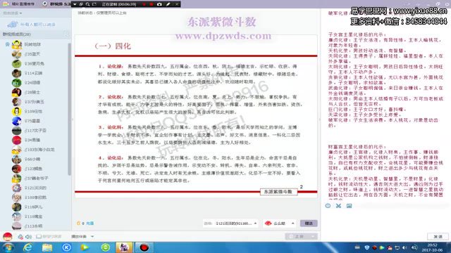Select member 66 in the list
Image resolution: width=451 pixels, height=253 pixels.
(35, 160)
